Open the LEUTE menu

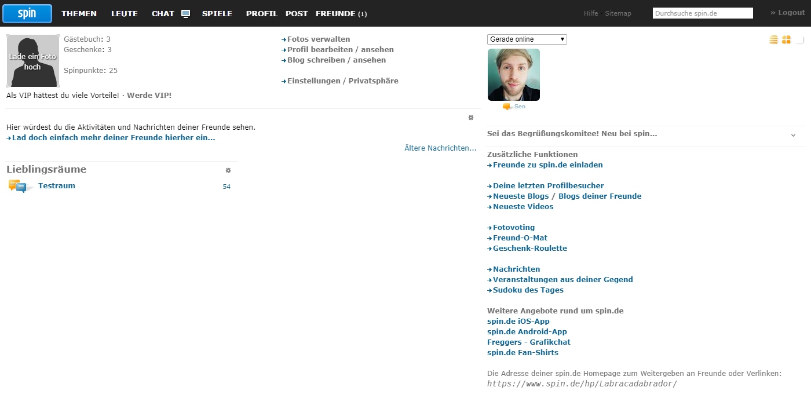125,14
